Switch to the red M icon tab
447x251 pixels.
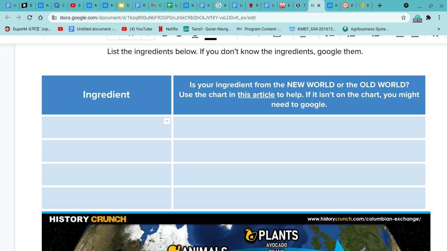coord(285,6)
